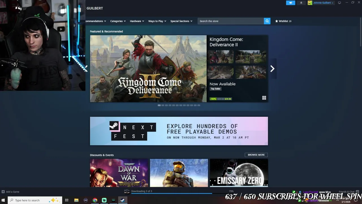The width and height of the screenshot is (362, 204).
Task: Open Kingdom Come Deliverance II main capsule image
Action: coord(148,69)
